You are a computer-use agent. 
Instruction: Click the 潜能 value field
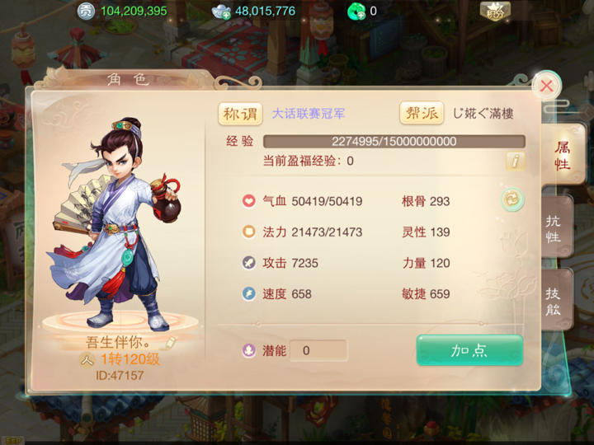[x=318, y=350]
